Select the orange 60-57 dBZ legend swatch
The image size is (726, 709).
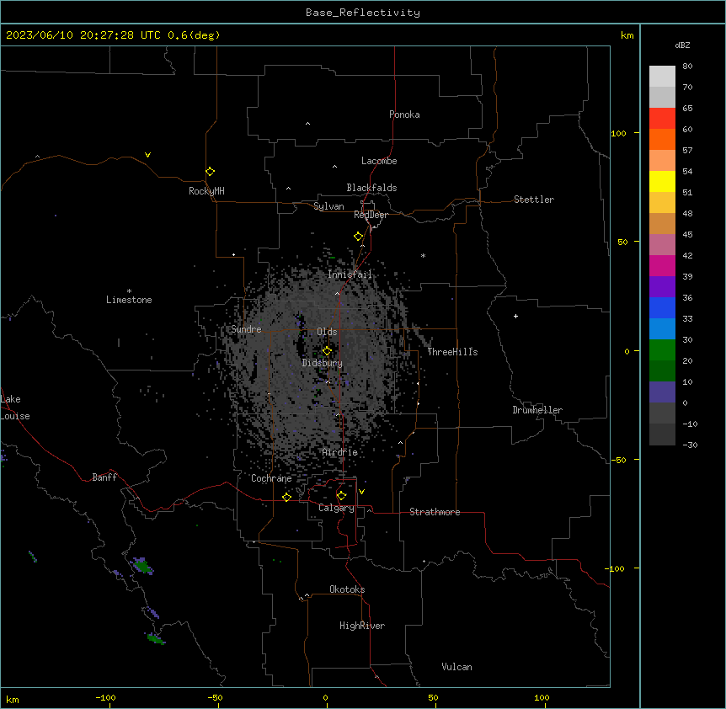pyautogui.click(x=662, y=140)
